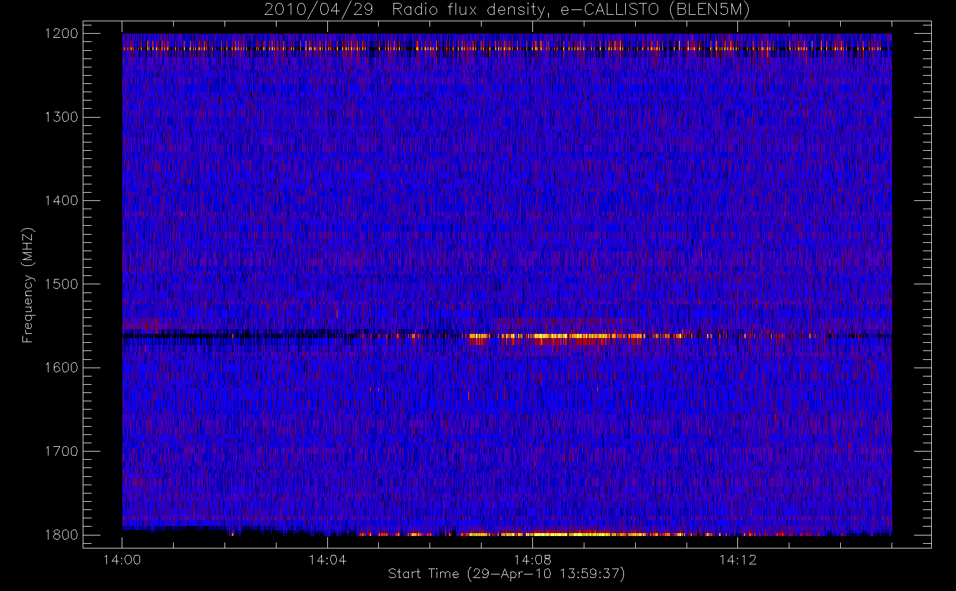The width and height of the screenshot is (956, 591).
Task: Click the 1200 frequency tick label
Action: tap(61, 34)
